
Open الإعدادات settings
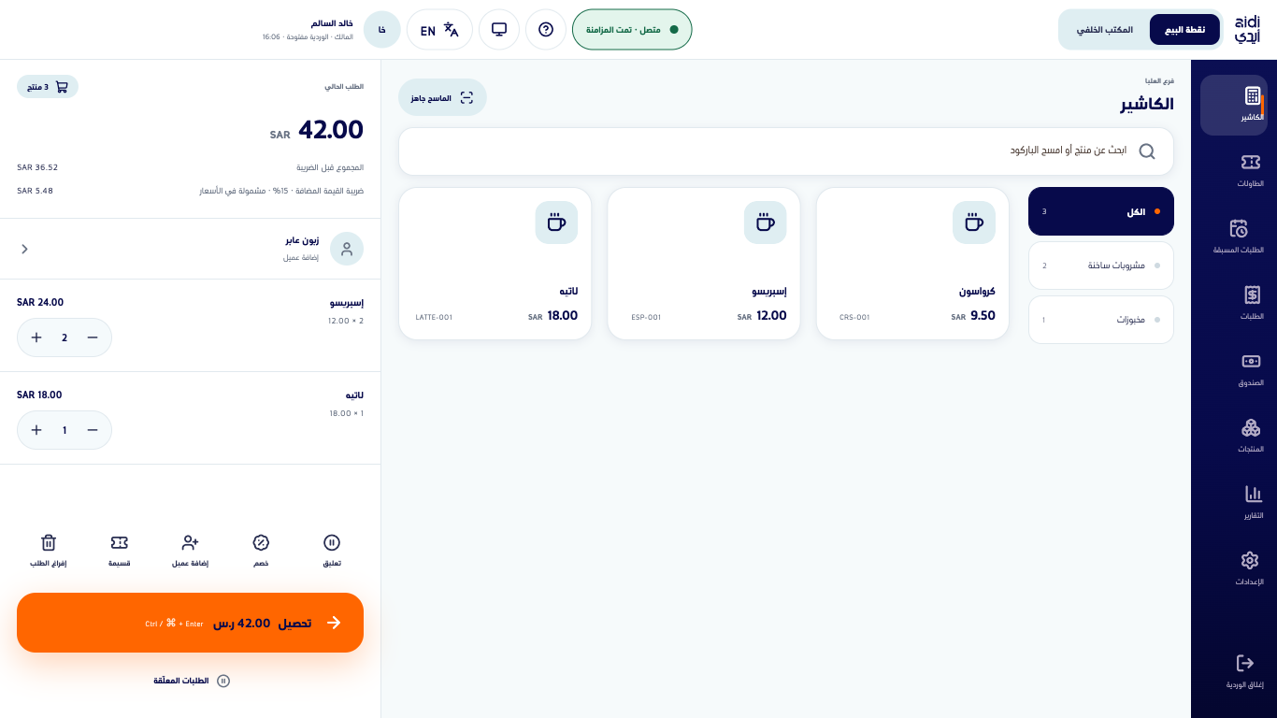(1249, 569)
